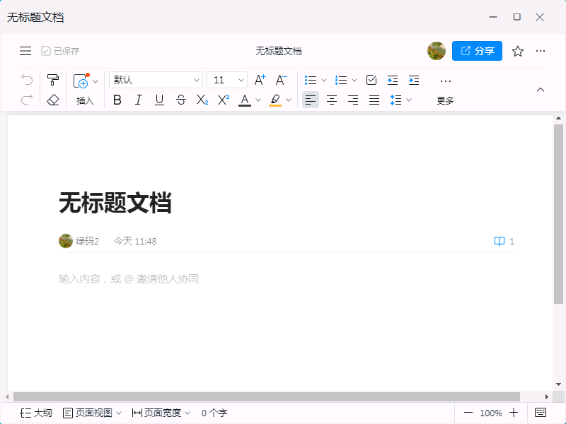Open the 大纲 outline panel
Screen dimensions: 566x424
(36, 413)
